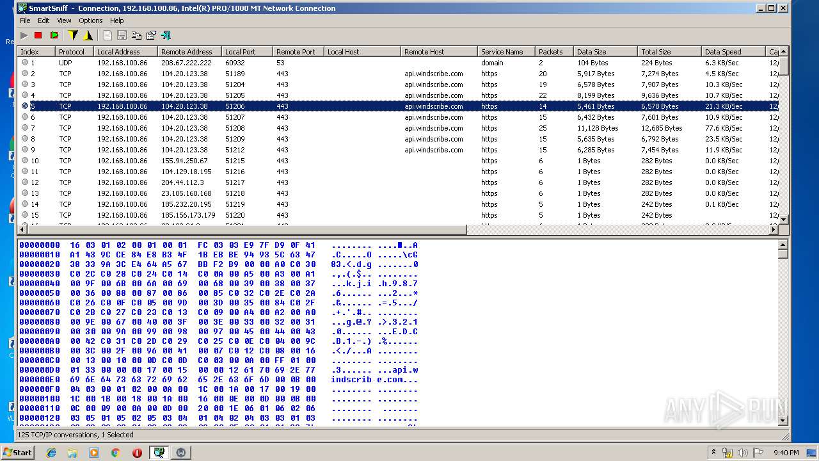Sort by the Index column header
The width and height of the screenshot is (819, 461).
pyautogui.click(x=36, y=52)
